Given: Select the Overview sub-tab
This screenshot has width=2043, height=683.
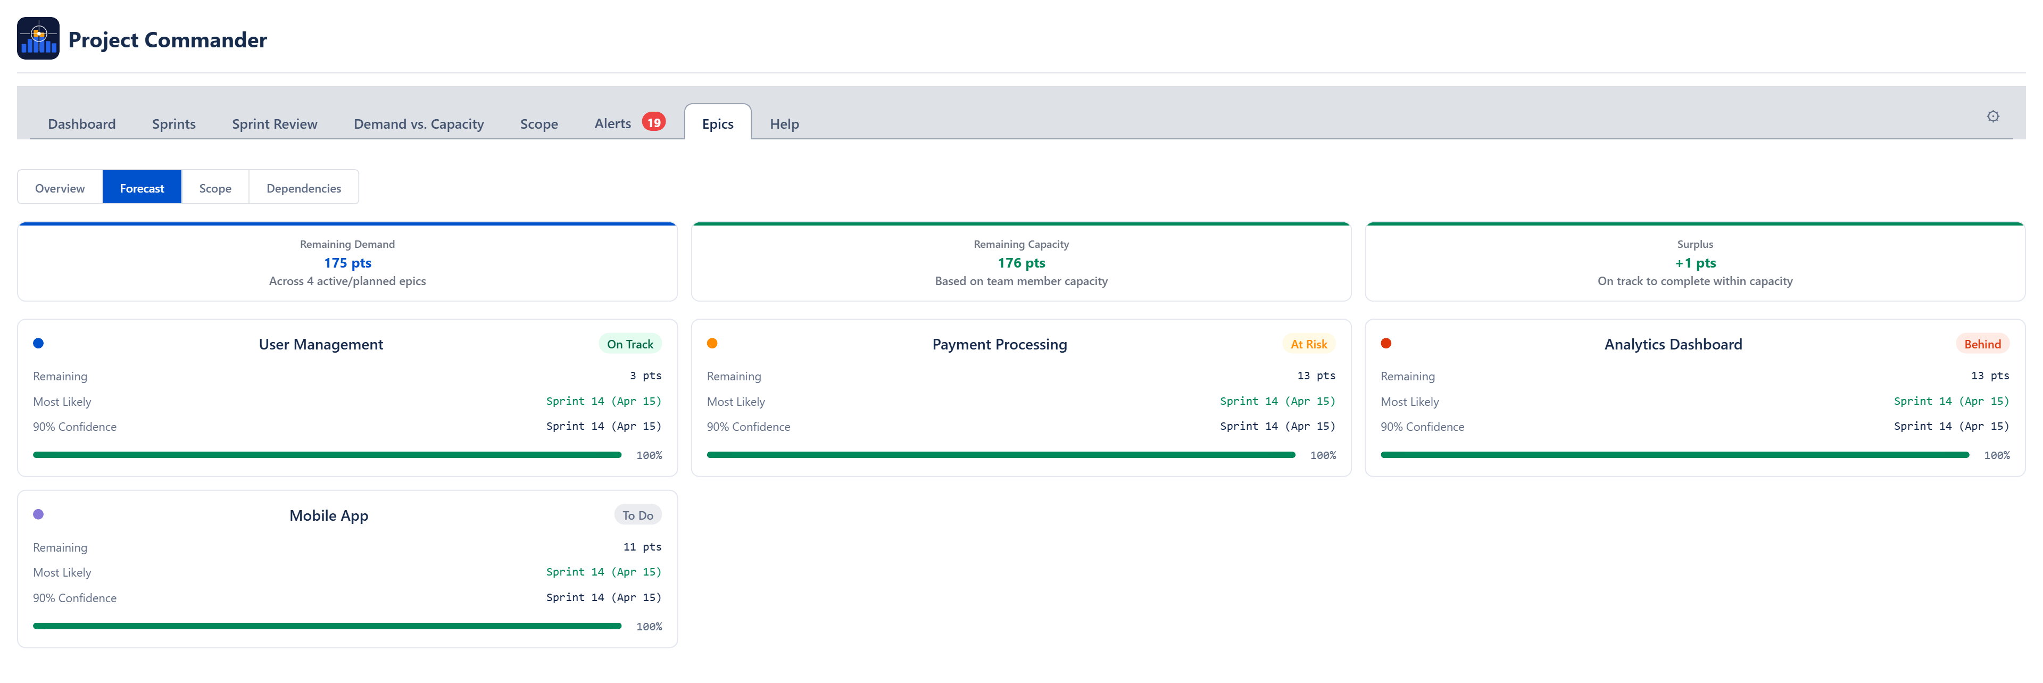Looking at the screenshot, I should [60, 188].
